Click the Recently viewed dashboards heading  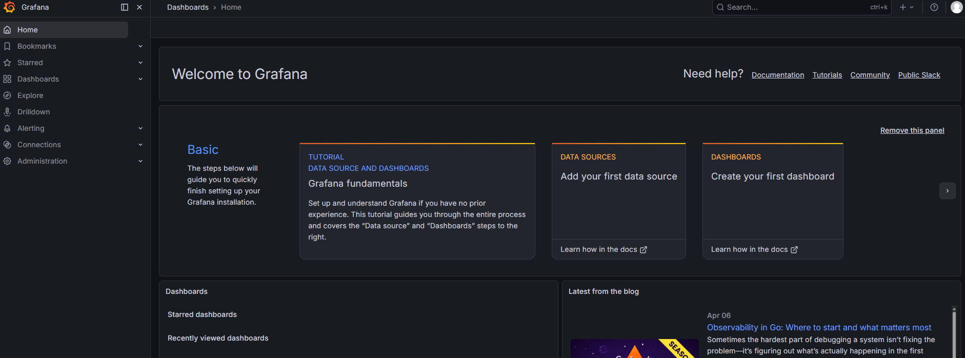coord(218,338)
